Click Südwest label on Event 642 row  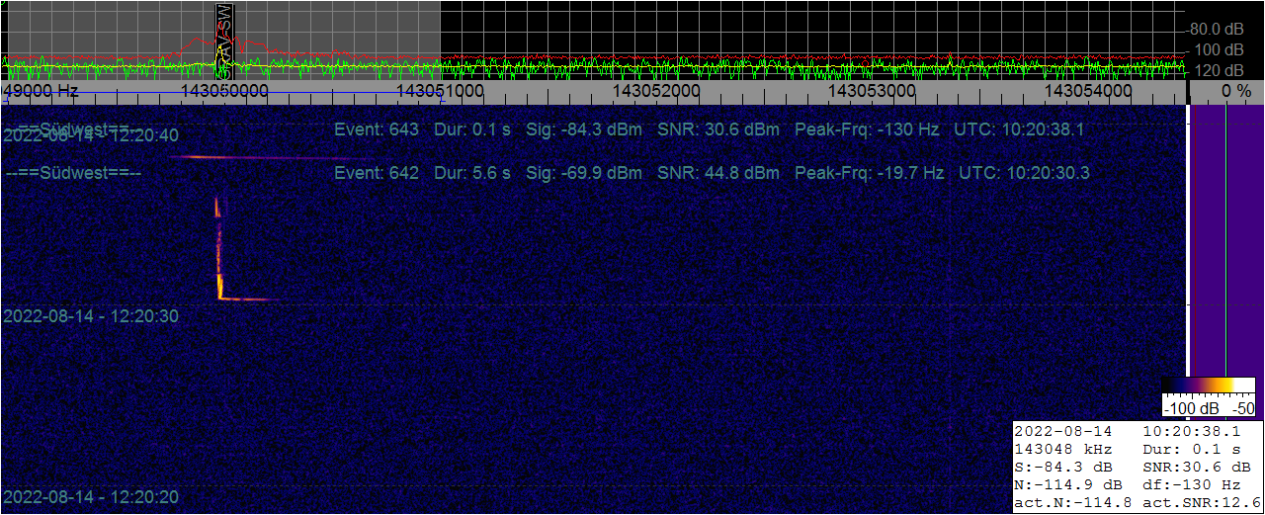[73, 173]
